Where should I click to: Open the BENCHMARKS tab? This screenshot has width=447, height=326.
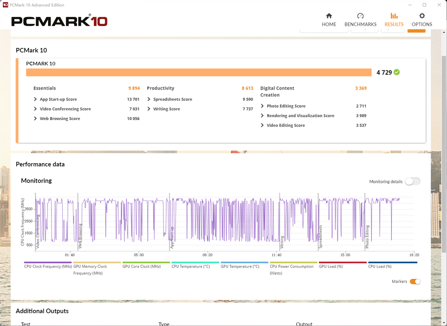(x=360, y=20)
